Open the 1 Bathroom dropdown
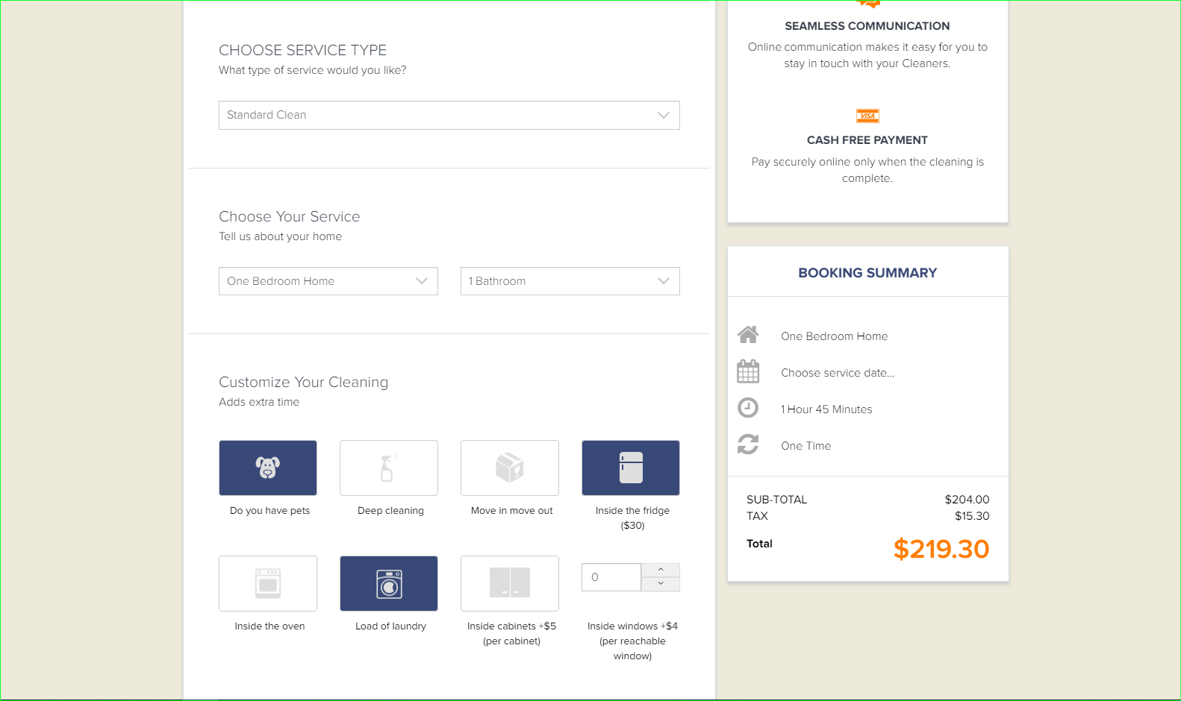 570,281
